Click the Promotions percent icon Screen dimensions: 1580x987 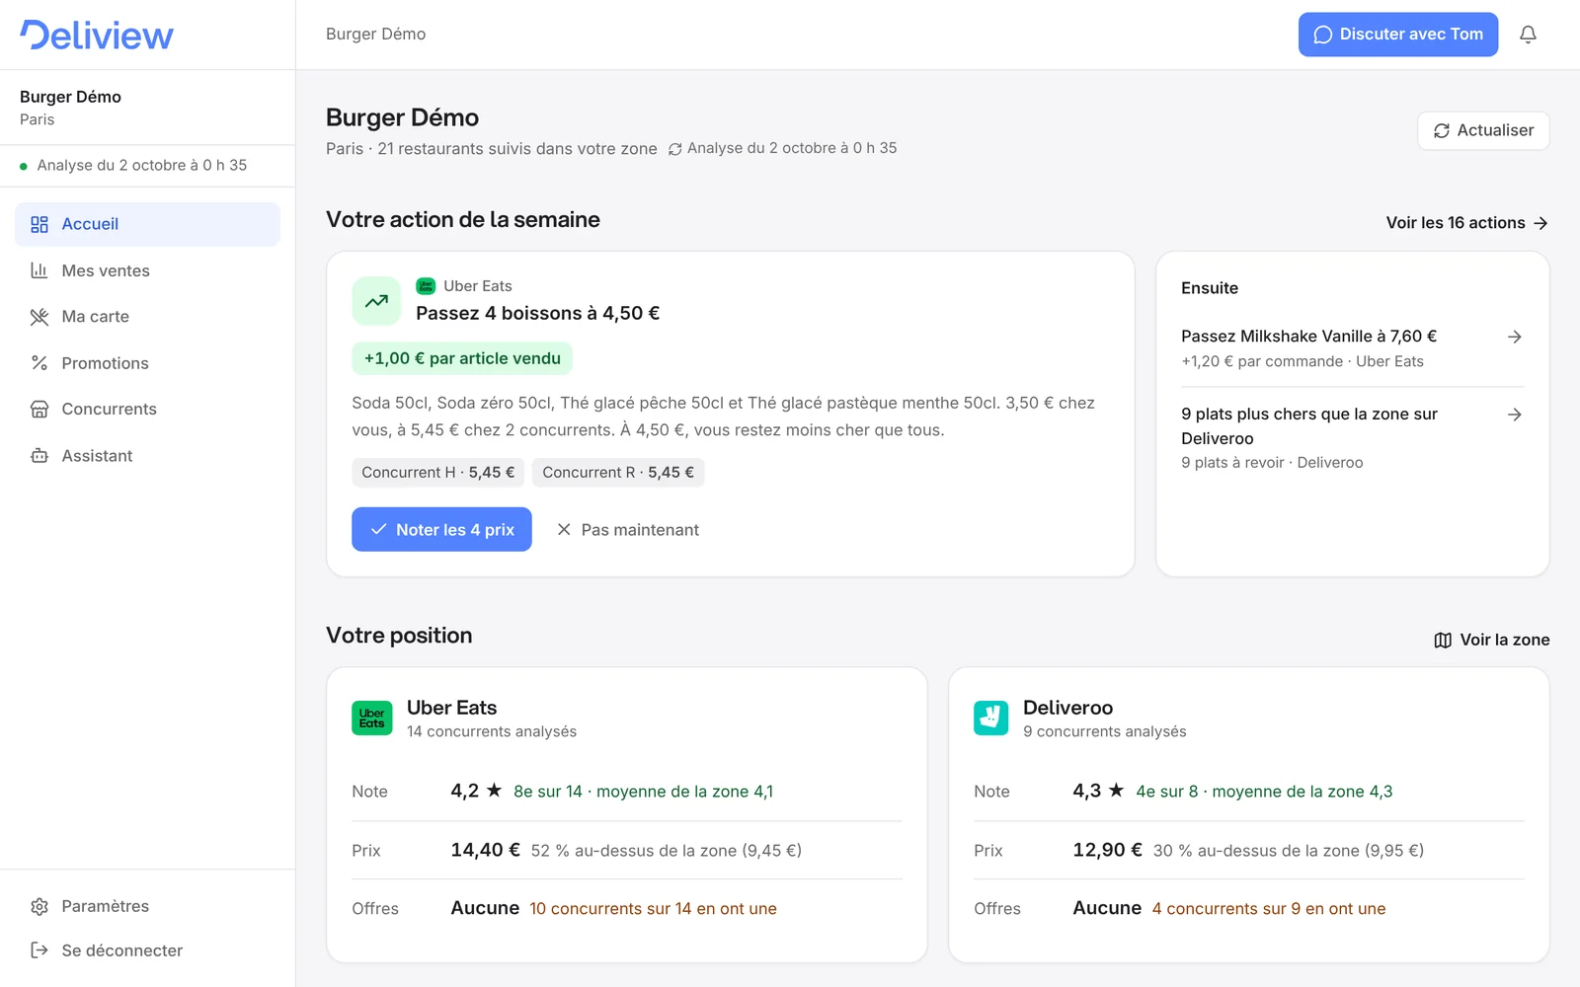(x=39, y=363)
